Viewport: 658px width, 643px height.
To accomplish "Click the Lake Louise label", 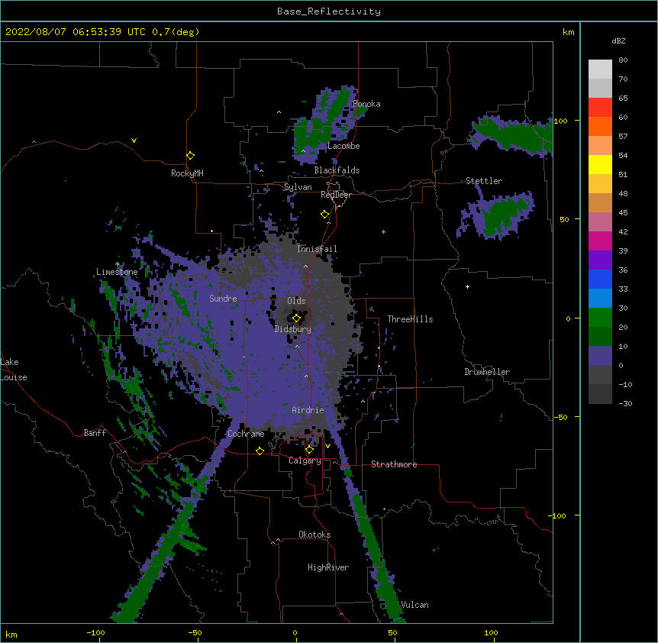I will (x=14, y=370).
